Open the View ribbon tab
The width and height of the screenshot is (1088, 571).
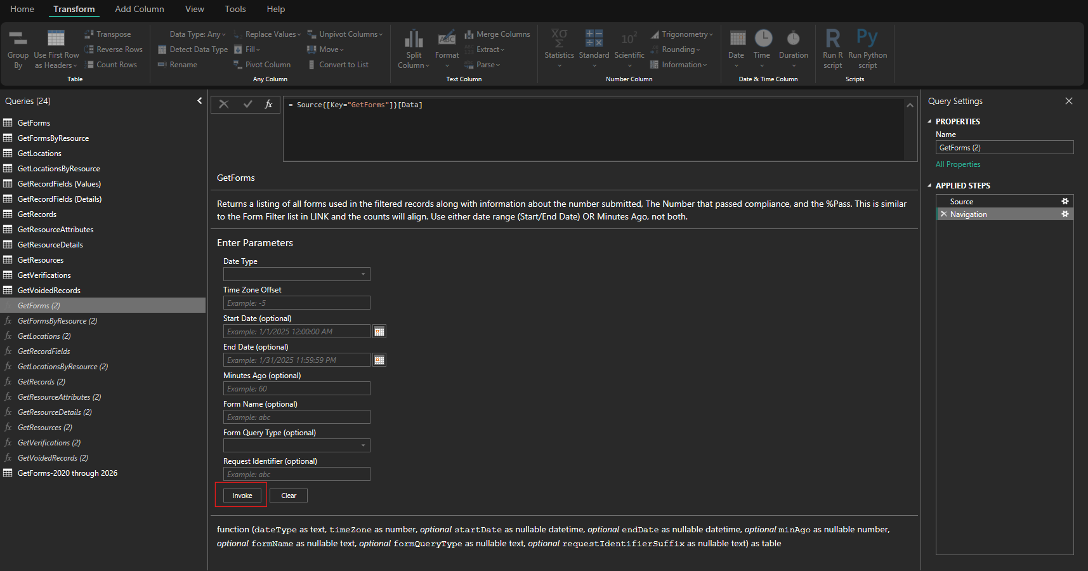coord(194,9)
